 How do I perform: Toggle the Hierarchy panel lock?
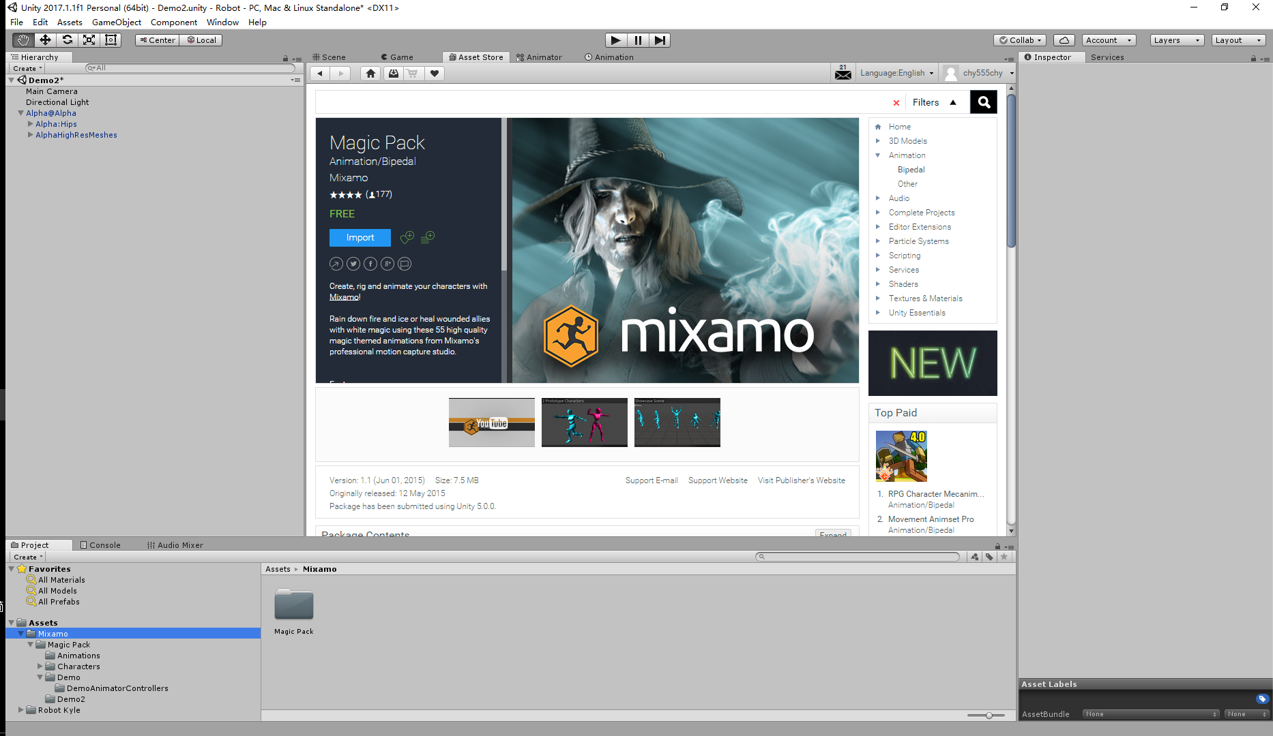[x=285, y=59]
